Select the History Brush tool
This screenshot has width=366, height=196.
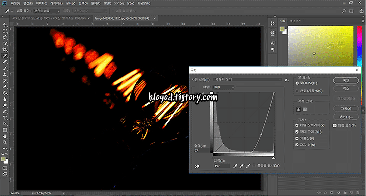(x=5, y=81)
